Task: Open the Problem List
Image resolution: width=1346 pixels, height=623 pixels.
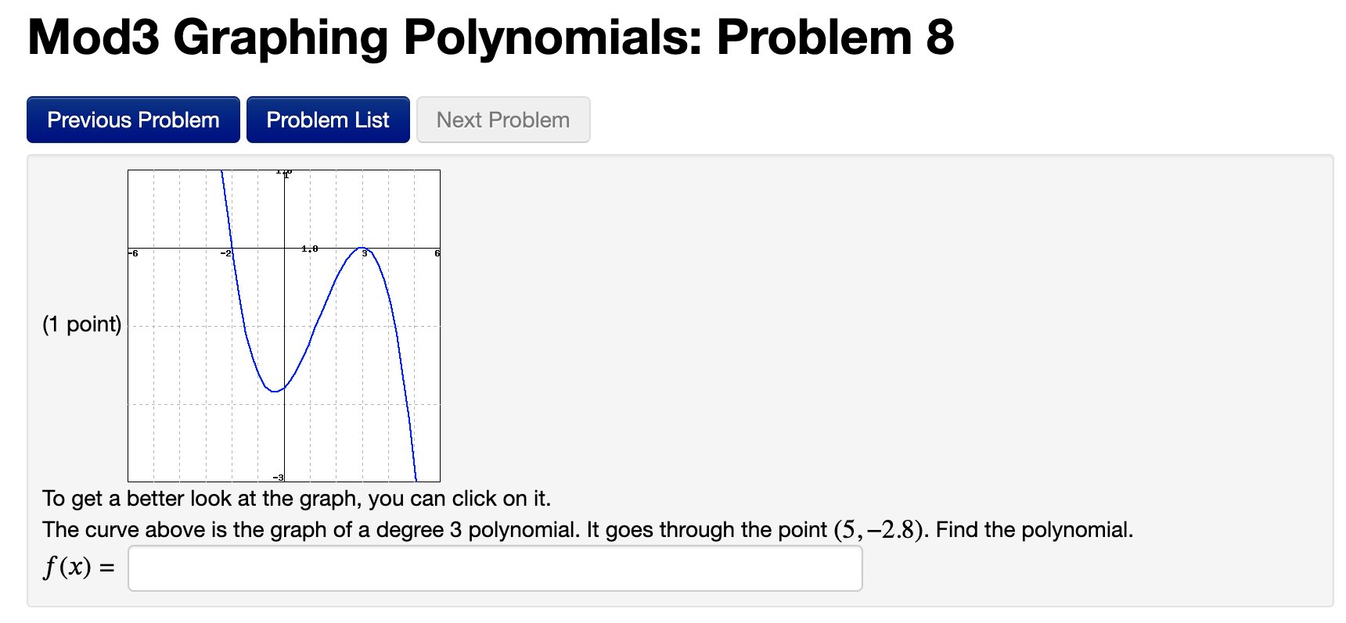Action: click(327, 119)
